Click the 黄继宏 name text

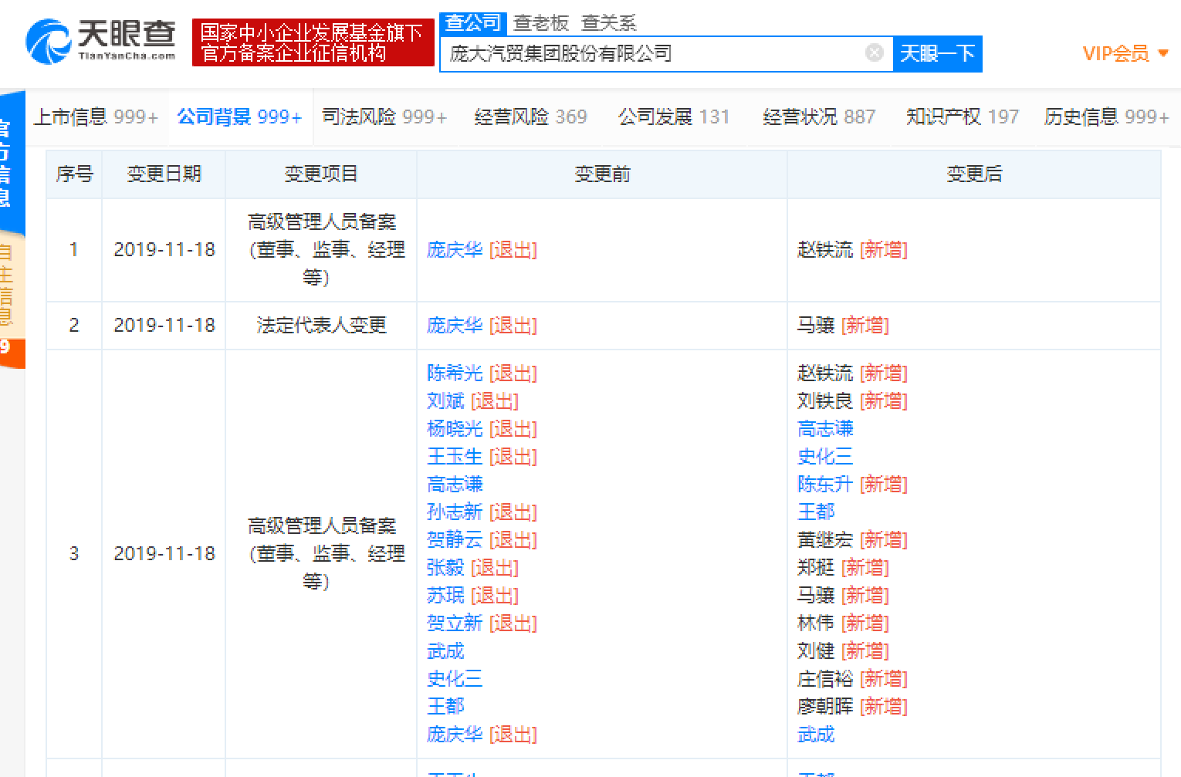click(x=825, y=540)
